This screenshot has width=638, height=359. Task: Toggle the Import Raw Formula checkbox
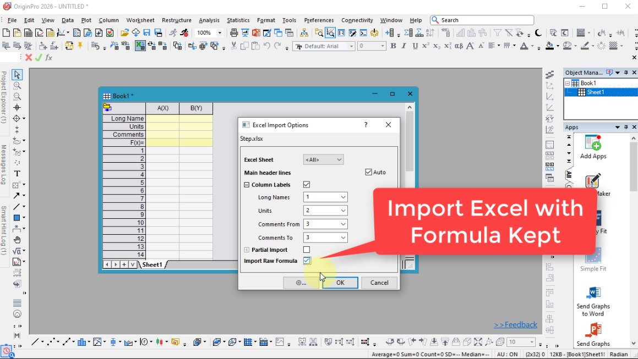307,261
